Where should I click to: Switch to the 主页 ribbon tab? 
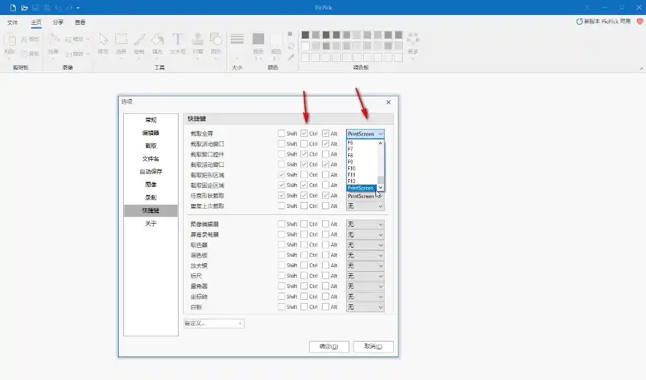[37, 22]
